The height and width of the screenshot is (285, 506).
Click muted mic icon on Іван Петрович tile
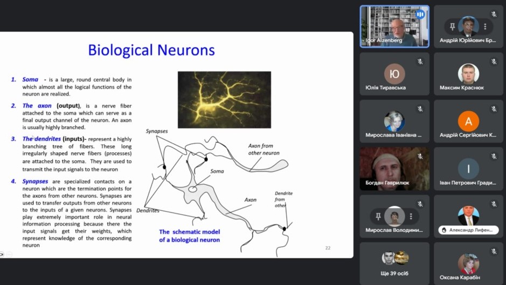point(494,156)
